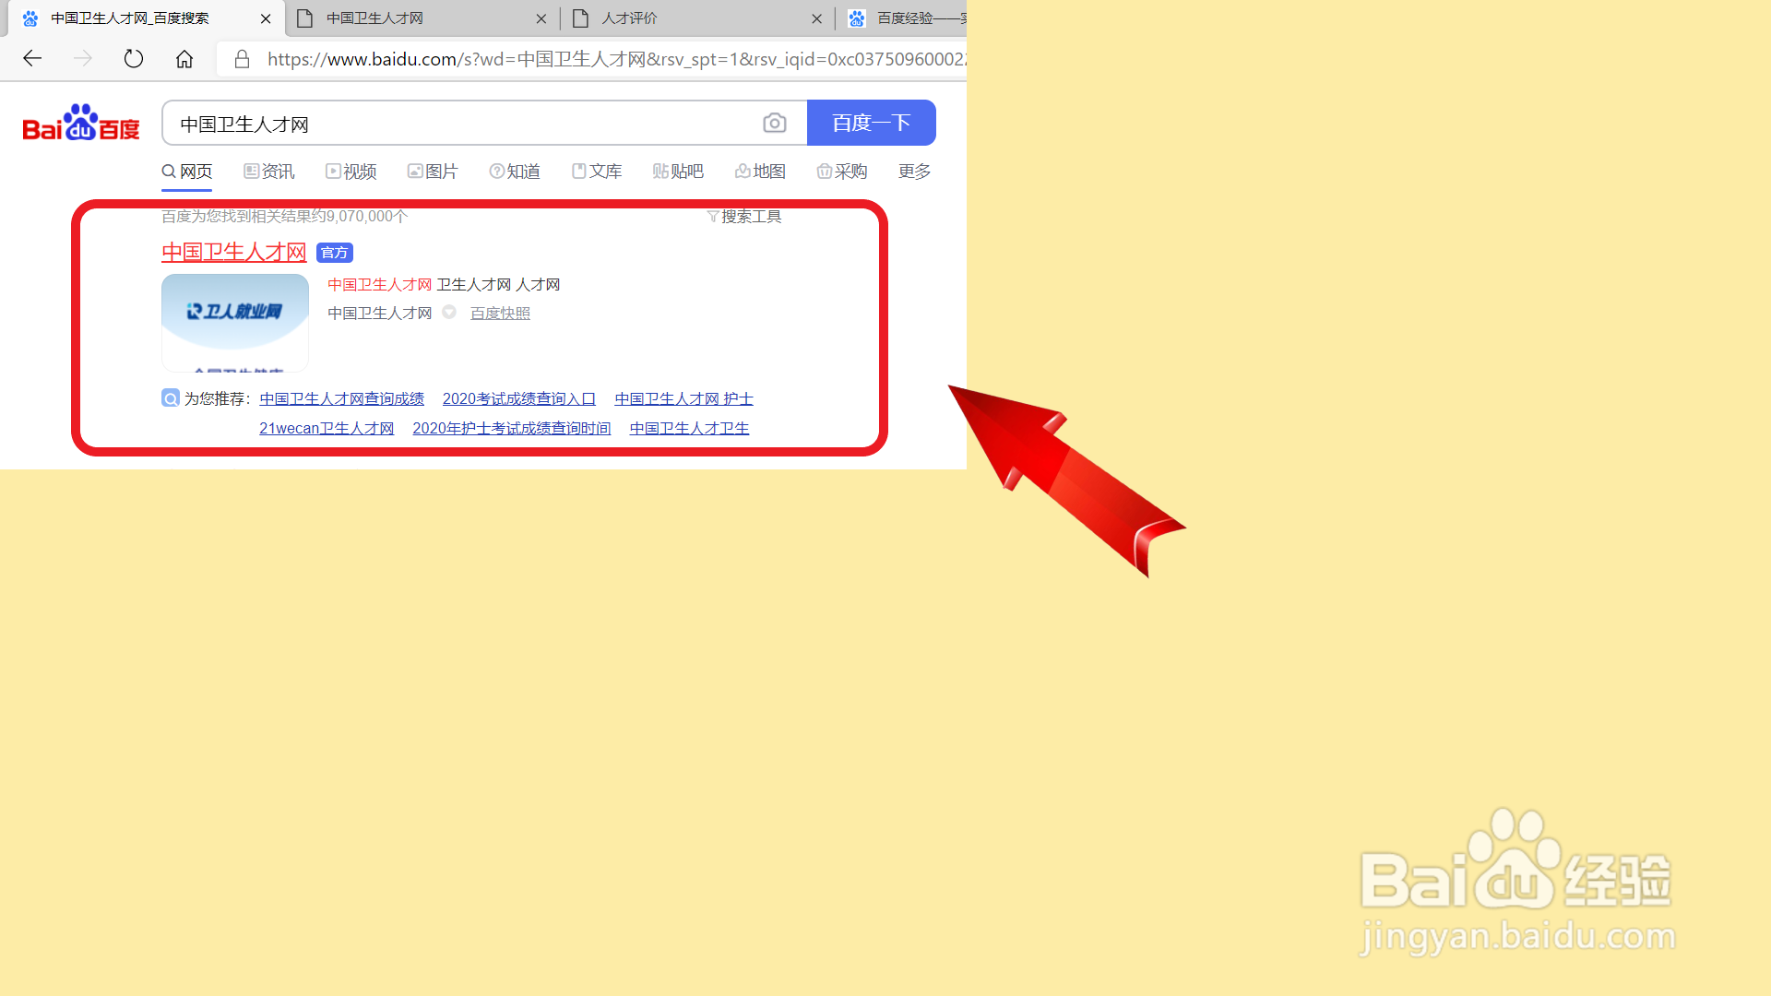Switch to the 中国卫生人才网 browser tab

421,18
